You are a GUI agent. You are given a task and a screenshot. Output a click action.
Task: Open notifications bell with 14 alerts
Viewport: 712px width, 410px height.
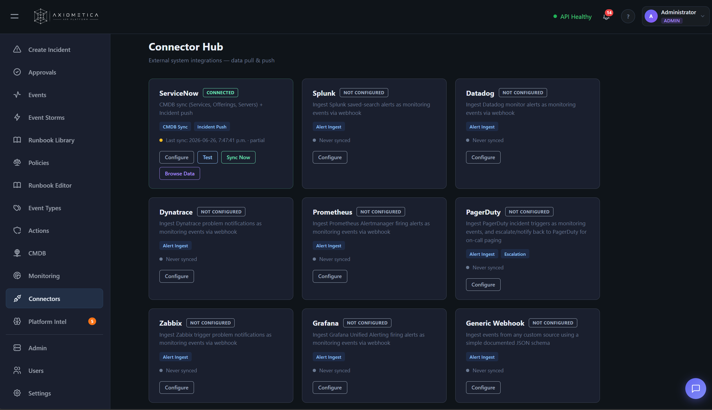(x=606, y=17)
